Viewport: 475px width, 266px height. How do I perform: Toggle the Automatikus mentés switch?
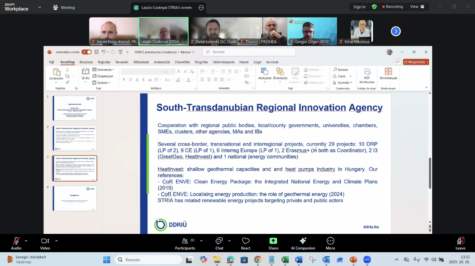[x=86, y=52]
